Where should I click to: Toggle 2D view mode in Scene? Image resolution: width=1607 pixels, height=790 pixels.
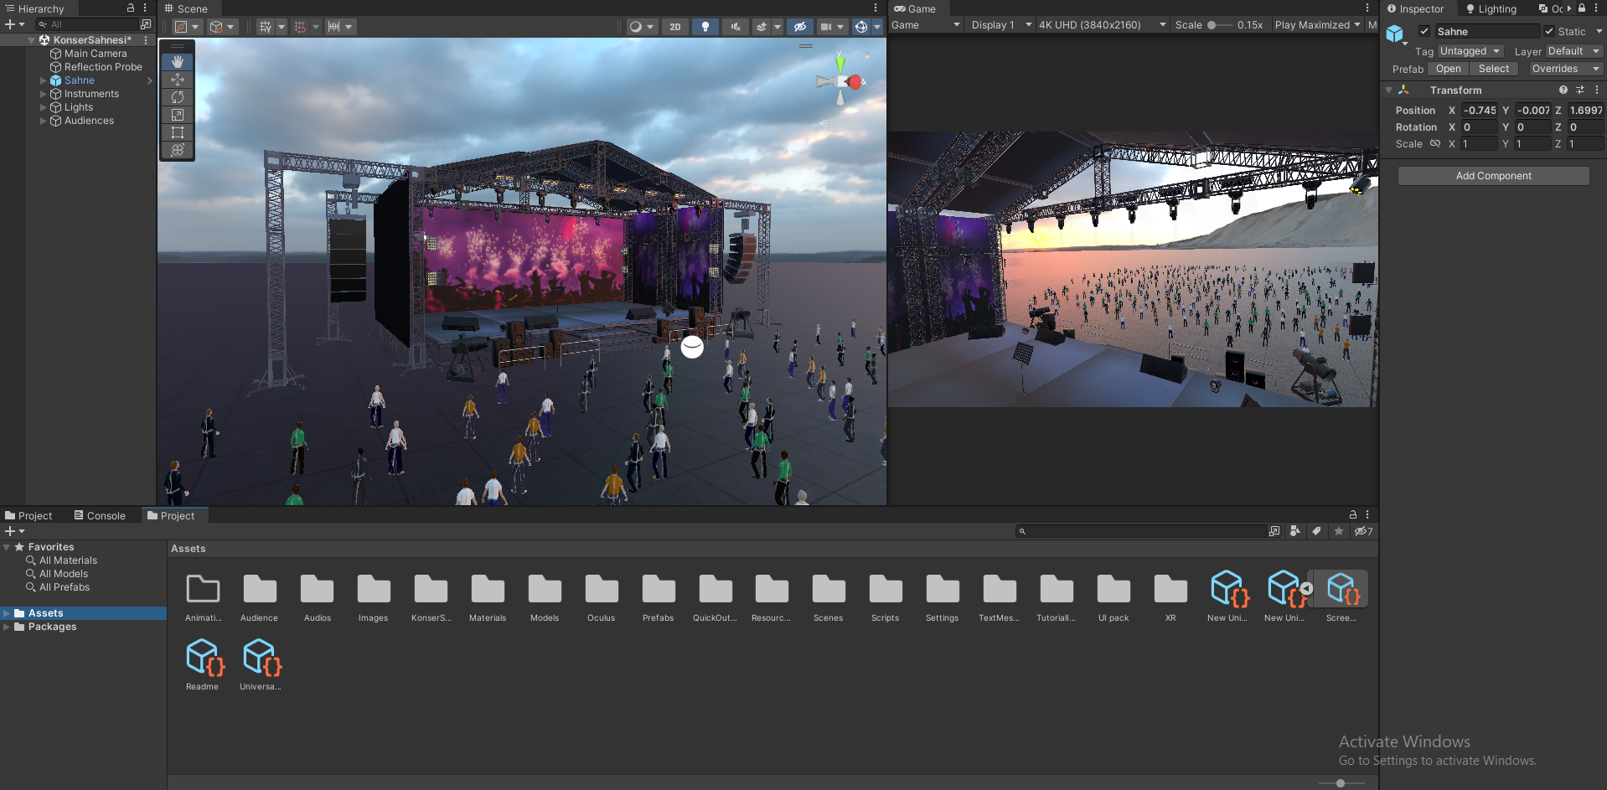675,27
